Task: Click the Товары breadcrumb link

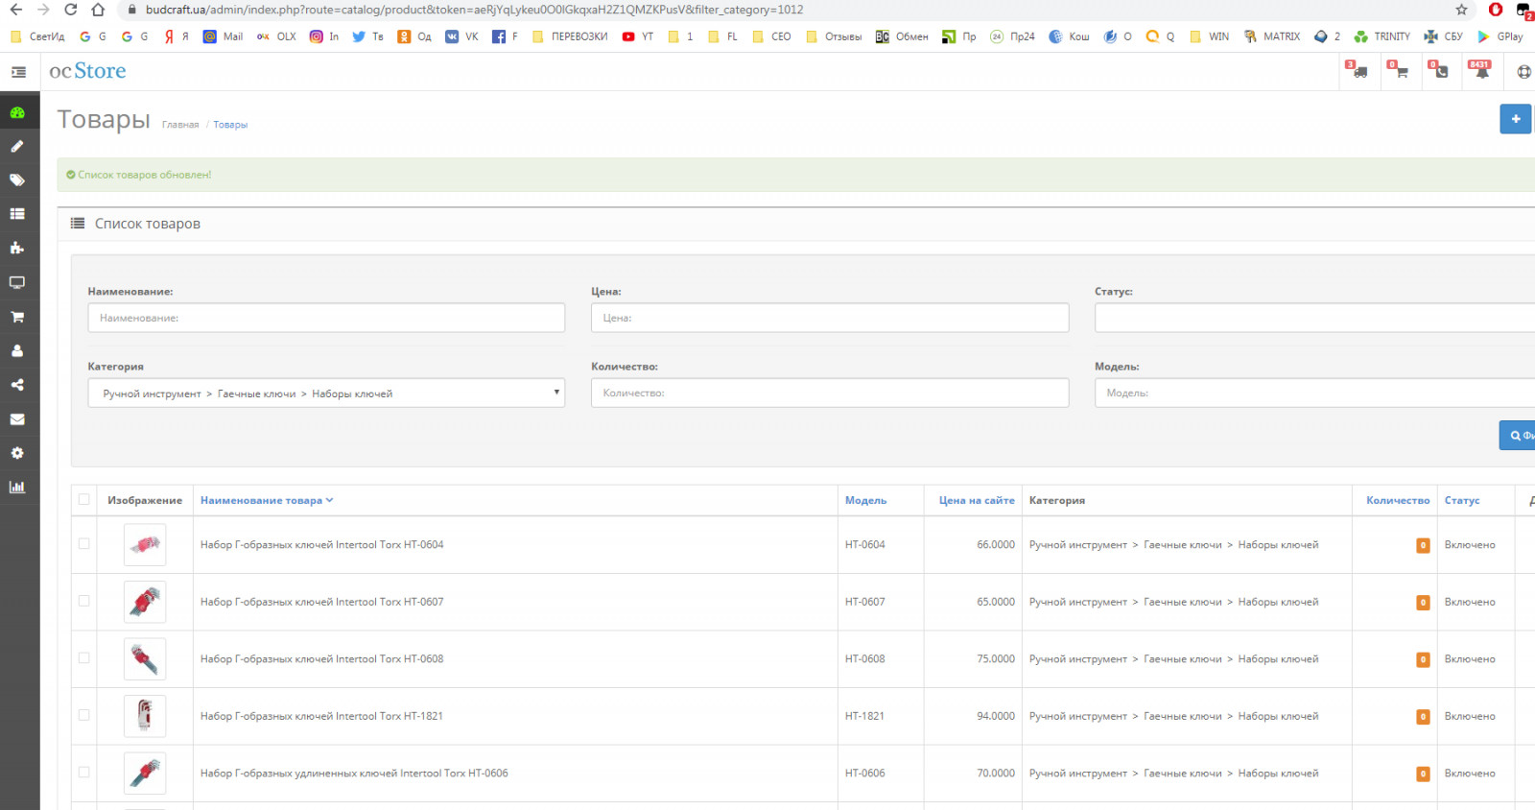Action: point(230,125)
